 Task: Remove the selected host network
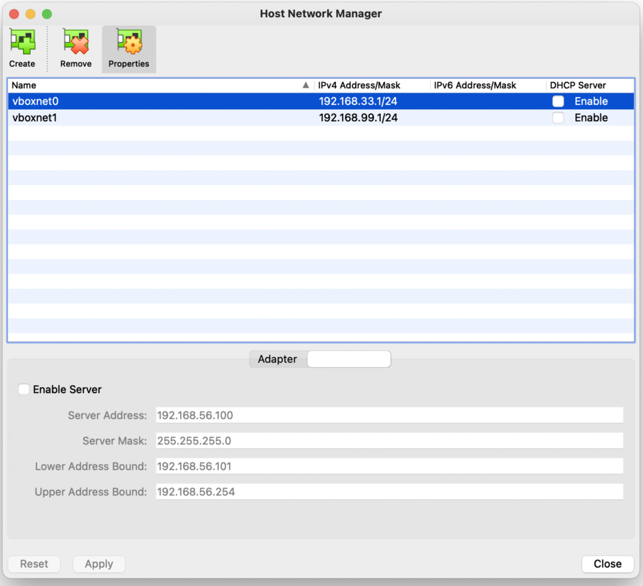pyautogui.click(x=76, y=49)
